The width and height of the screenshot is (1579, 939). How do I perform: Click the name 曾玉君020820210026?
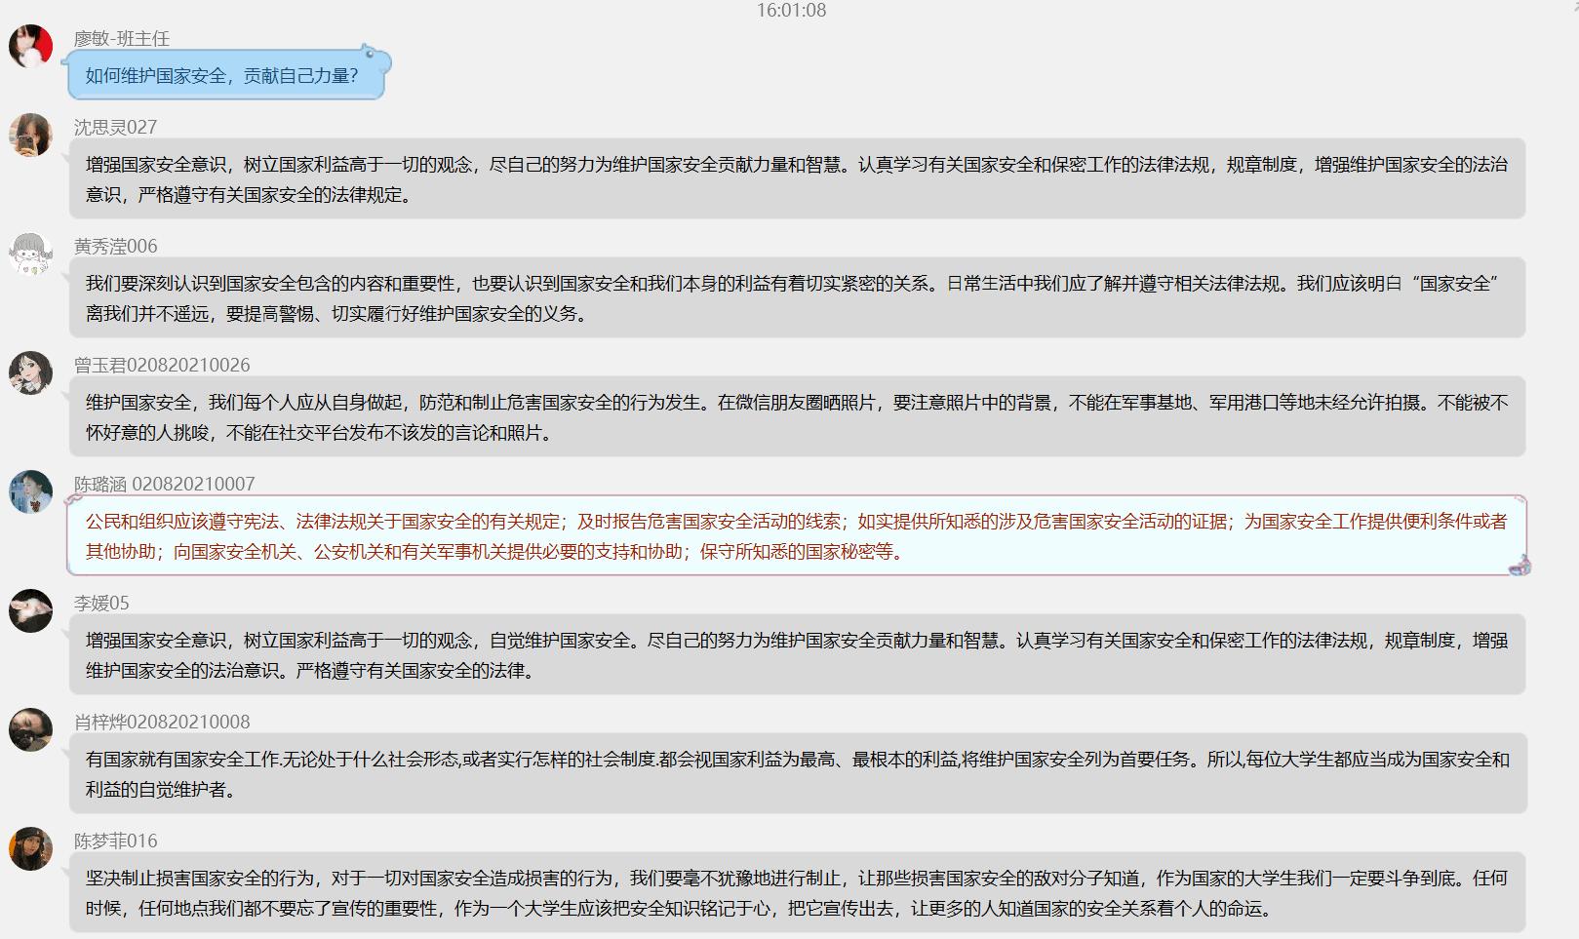click(162, 366)
